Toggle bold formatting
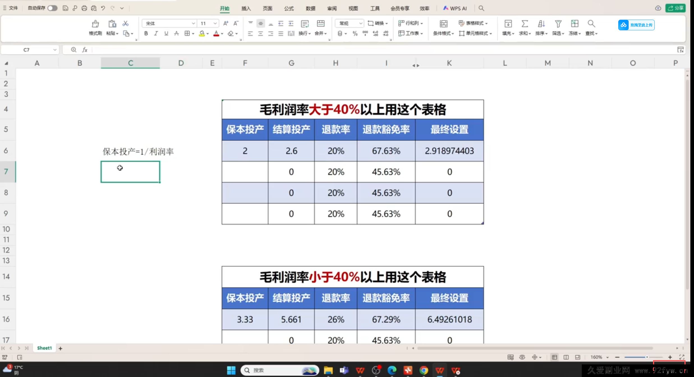The height and width of the screenshot is (377, 694). [146, 33]
